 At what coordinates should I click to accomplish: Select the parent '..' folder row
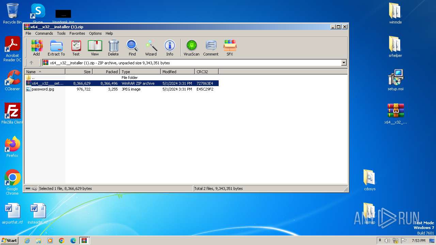(122, 78)
